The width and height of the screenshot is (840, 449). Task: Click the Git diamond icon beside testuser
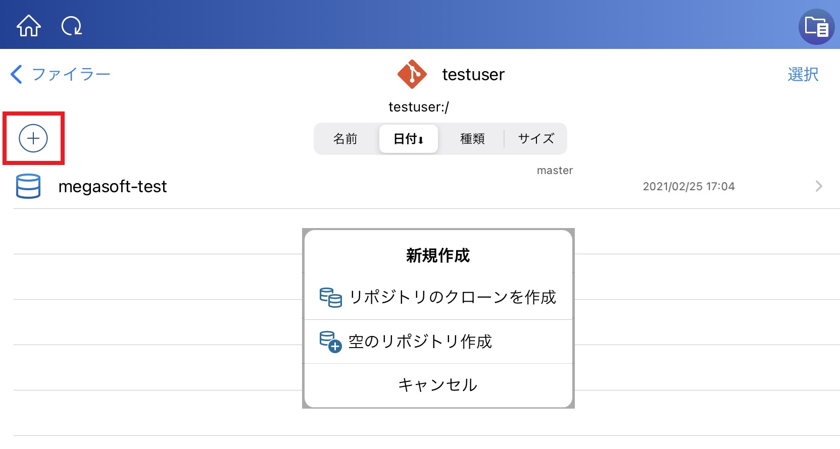coord(412,75)
